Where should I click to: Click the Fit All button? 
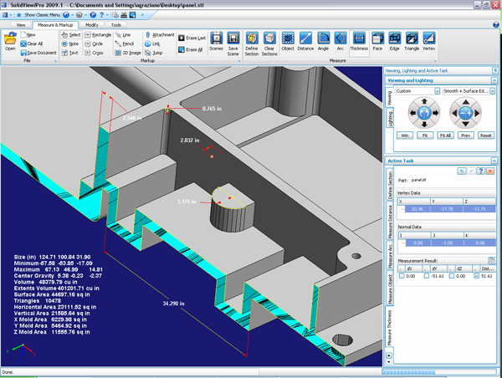click(x=446, y=134)
